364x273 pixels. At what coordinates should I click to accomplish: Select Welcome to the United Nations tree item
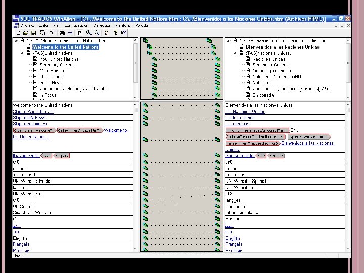point(66,47)
